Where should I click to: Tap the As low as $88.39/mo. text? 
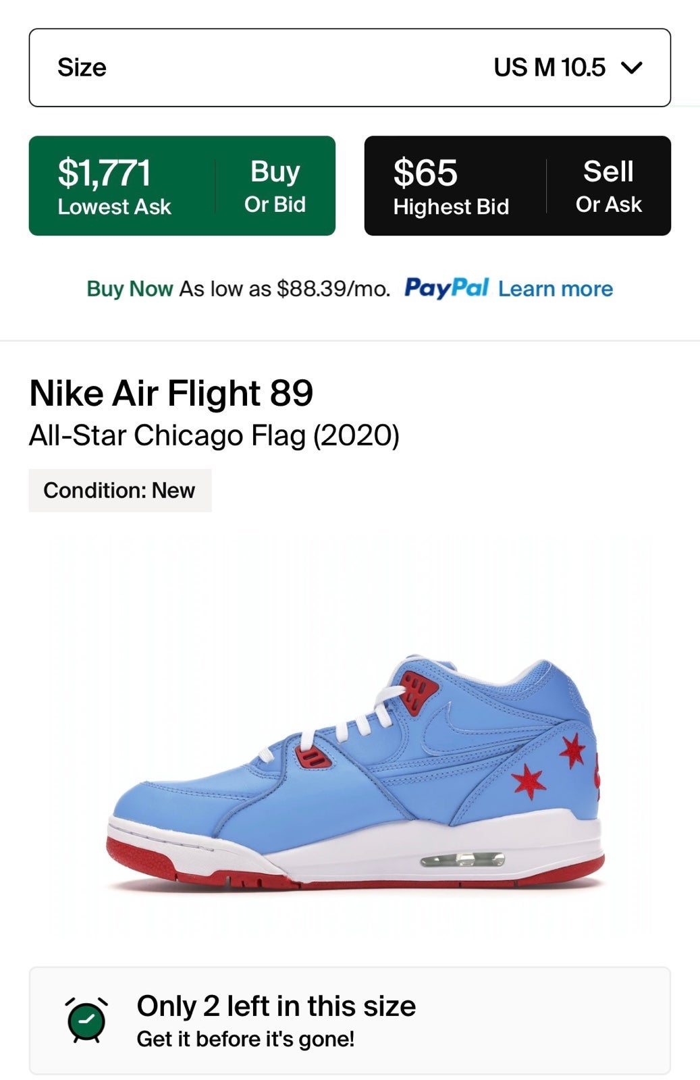[285, 289]
